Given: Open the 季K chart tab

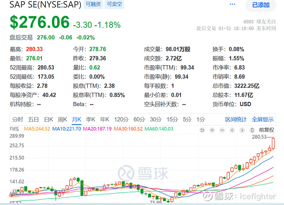Looking at the screenshot, I should point(91,120).
